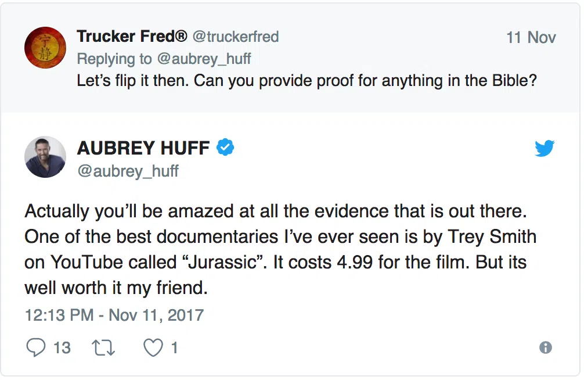Click the Twitter bird logo
This screenshot has height=380, width=584.
(x=545, y=149)
